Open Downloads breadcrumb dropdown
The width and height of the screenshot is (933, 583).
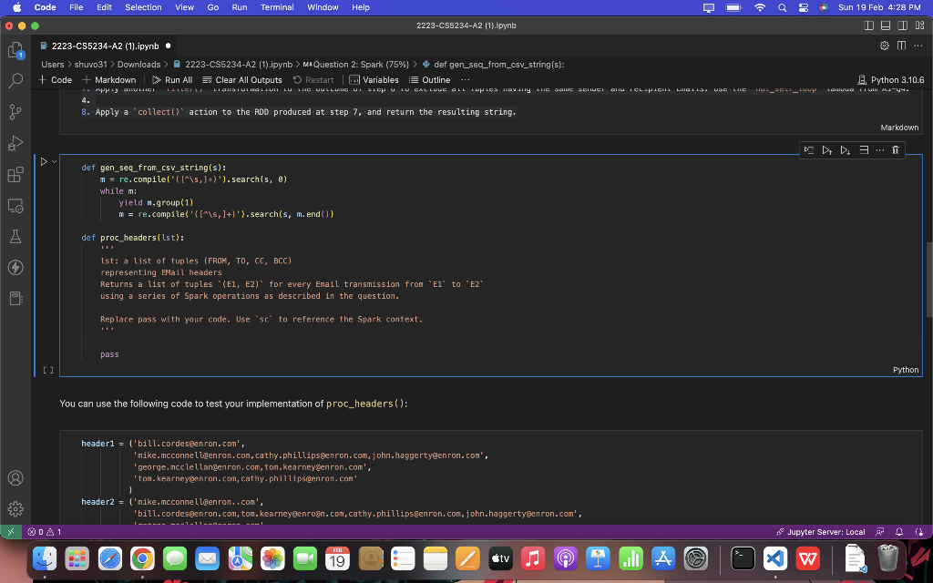[x=138, y=65]
